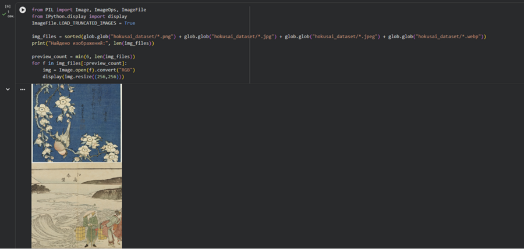Collapse the cell output with chevron
Screen dimensions: 524x249
[x=8, y=89]
